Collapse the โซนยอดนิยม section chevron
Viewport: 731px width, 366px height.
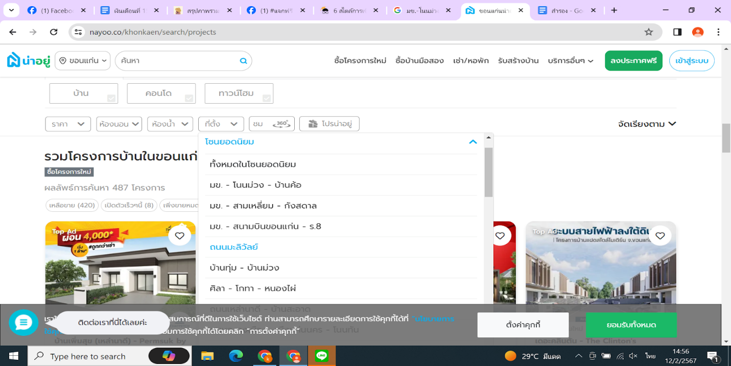coord(473,142)
